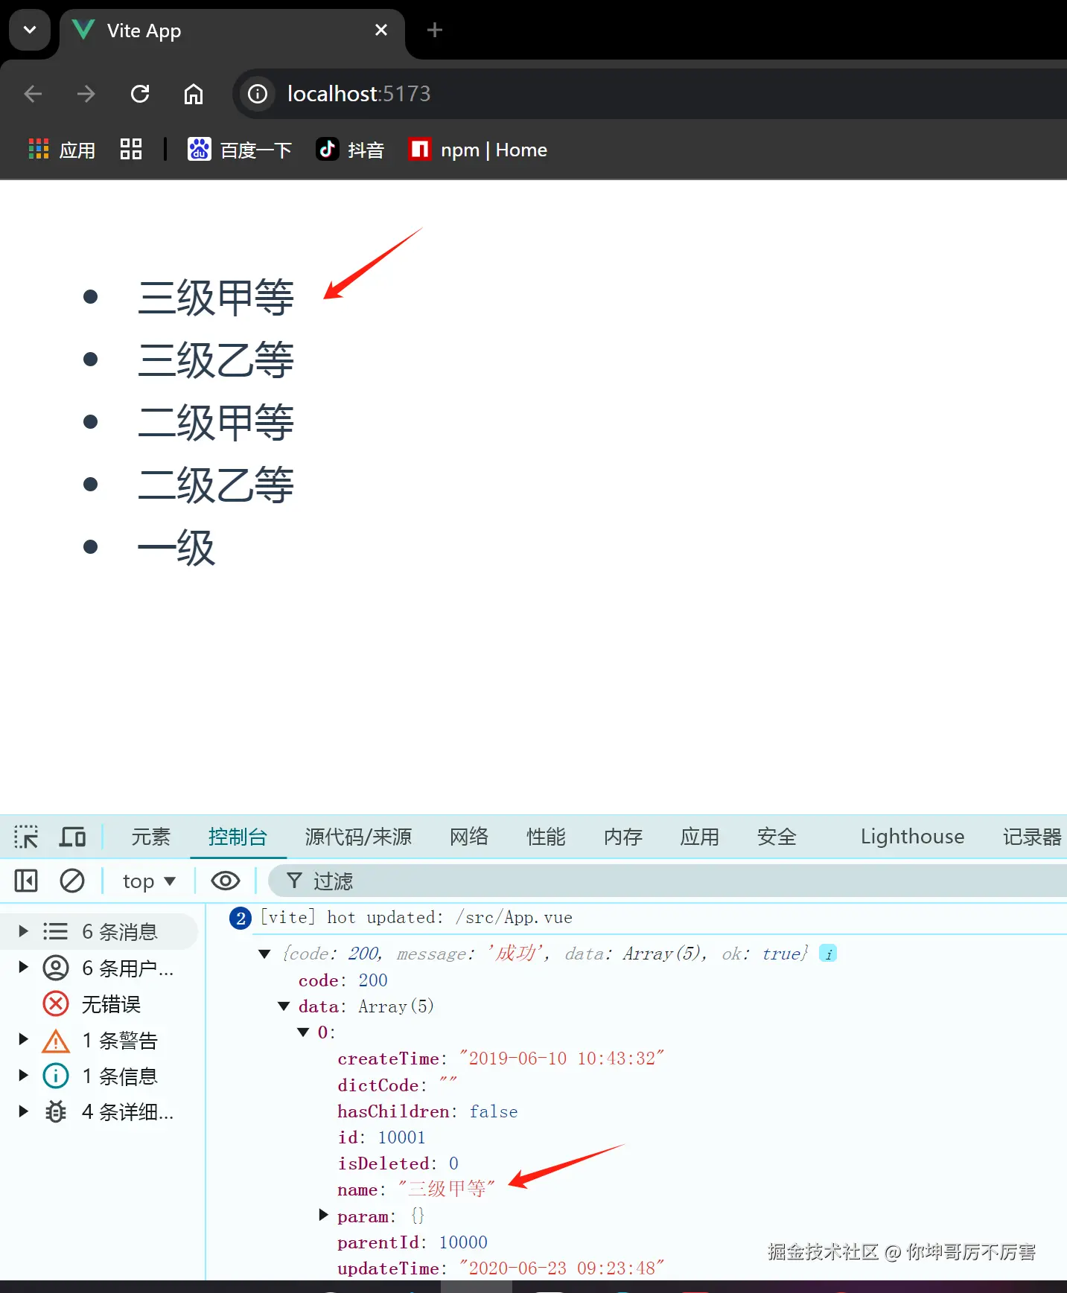Screen dimensions: 1067x1293
Task: Switch to the 元素 tab
Action: (151, 837)
